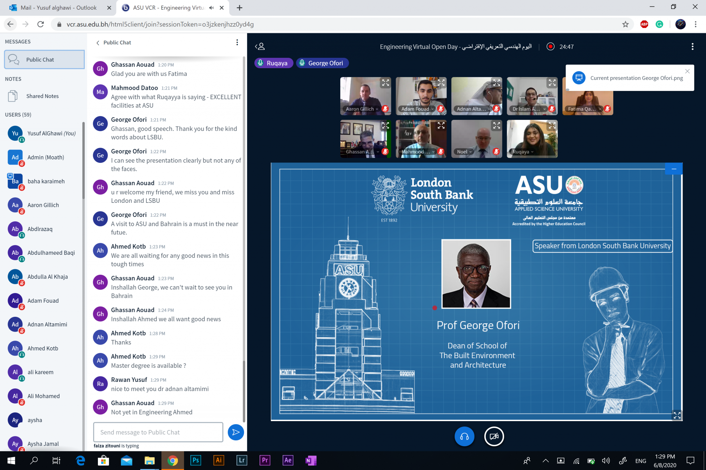Show hidden system tray icons
Screen dimensions: 706x470
pos(545,461)
